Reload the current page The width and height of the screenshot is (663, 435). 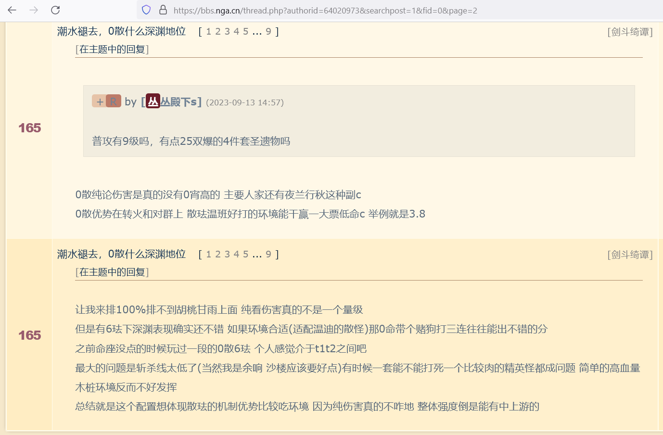[55, 10]
